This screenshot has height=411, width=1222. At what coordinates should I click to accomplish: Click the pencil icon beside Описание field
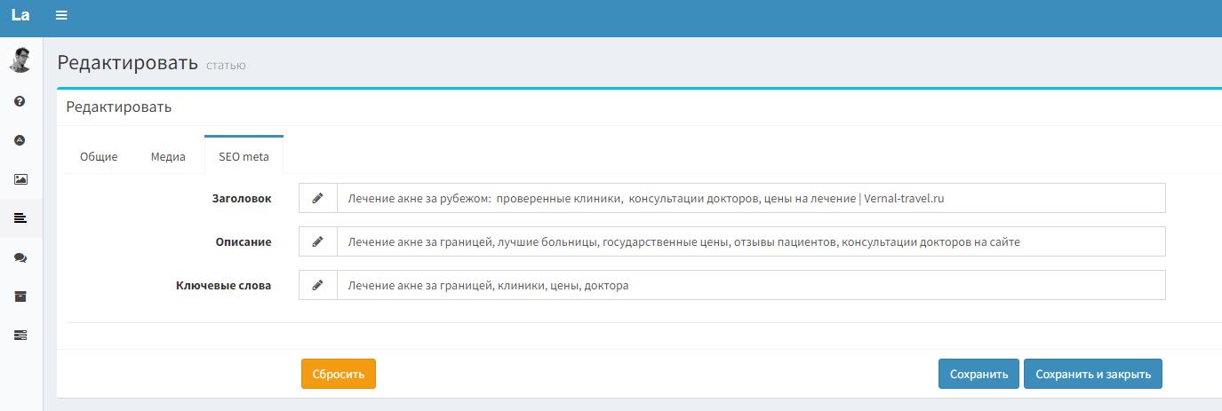tap(318, 241)
